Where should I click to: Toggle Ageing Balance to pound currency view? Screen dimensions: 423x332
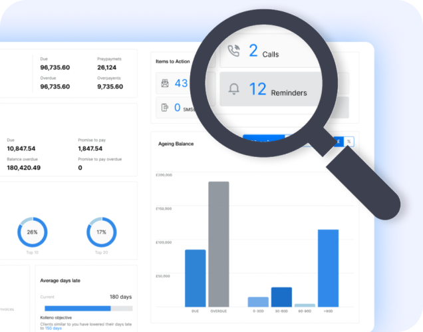point(339,141)
